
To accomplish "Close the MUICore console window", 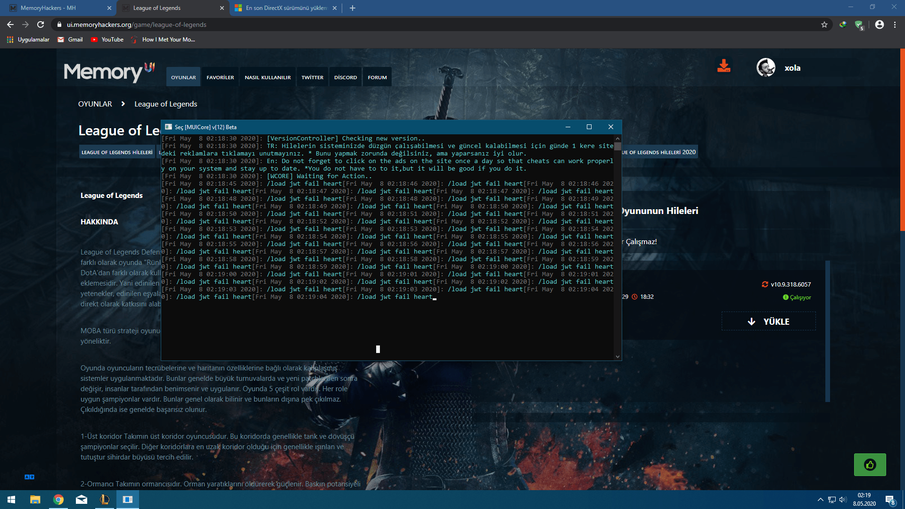I will coord(610,127).
